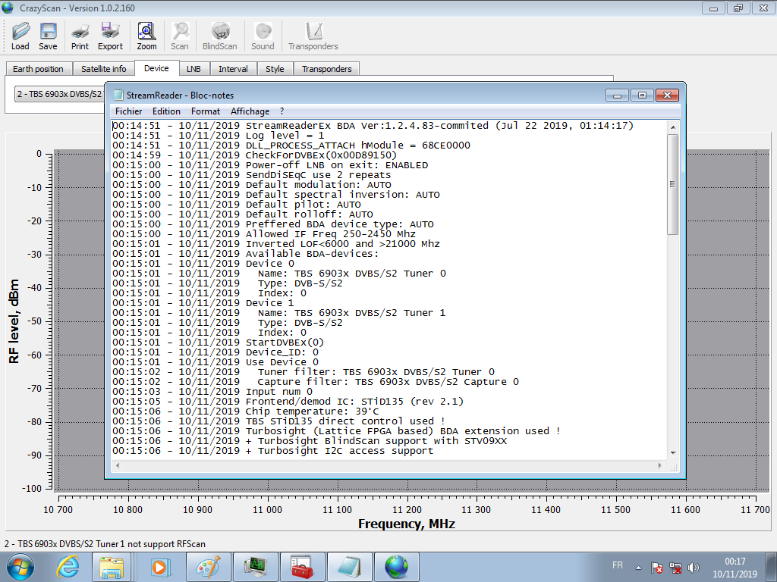
Task: Open Internet Explorer from the taskbar
Action: tap(68, 566)
